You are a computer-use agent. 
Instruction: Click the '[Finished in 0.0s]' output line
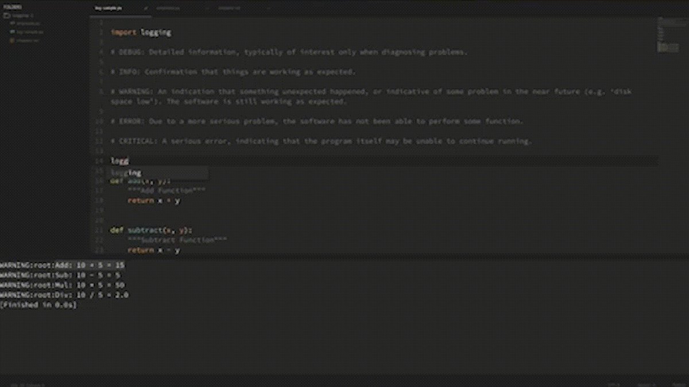click(38, 304)
